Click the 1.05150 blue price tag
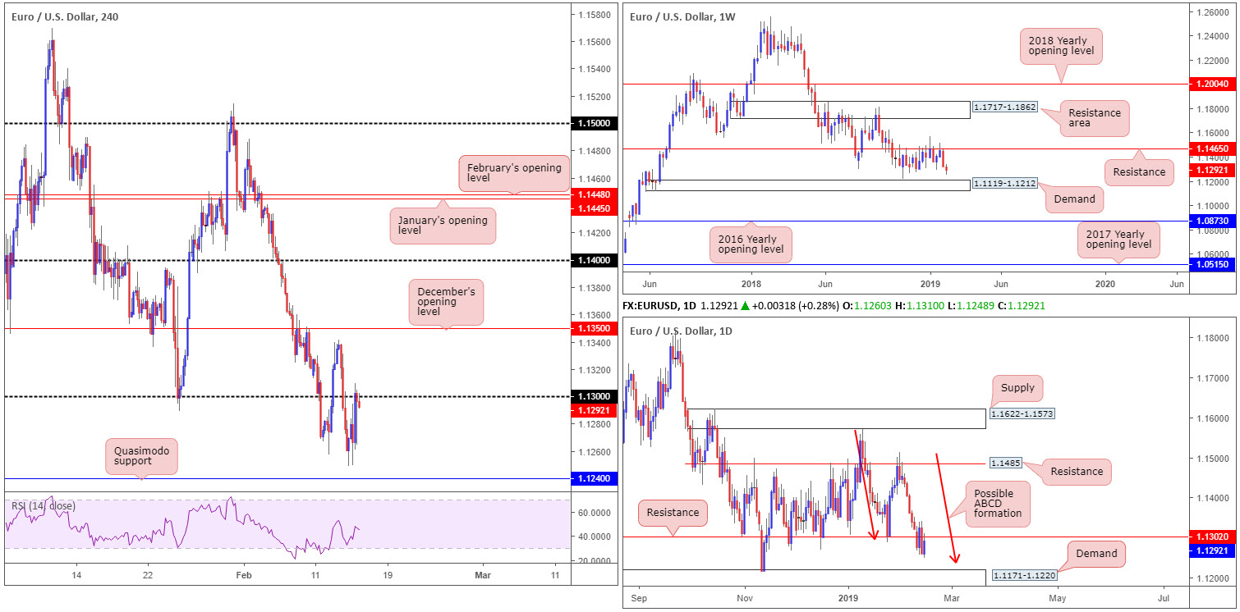1240x612 pixels. click(x=1213, y=266)
